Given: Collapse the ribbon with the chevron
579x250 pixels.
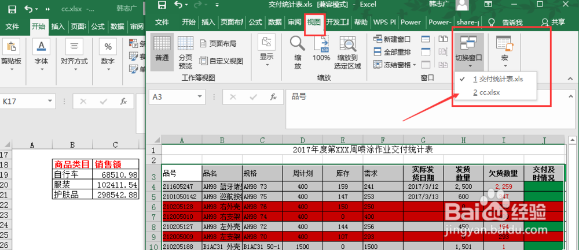Looking at the screenshot, I should click(570, 78).
